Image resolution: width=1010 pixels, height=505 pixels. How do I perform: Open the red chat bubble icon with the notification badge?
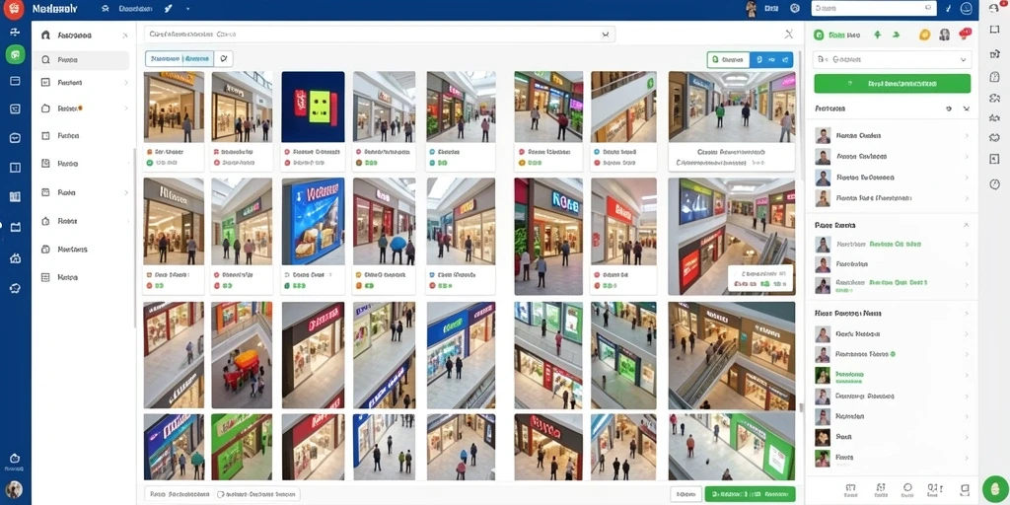965,34
